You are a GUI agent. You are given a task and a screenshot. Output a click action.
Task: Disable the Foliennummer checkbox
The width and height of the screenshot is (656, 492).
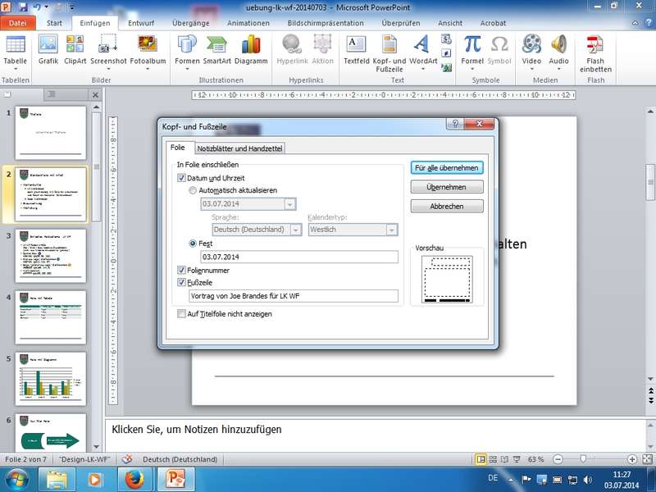click(x=182, y=270)
